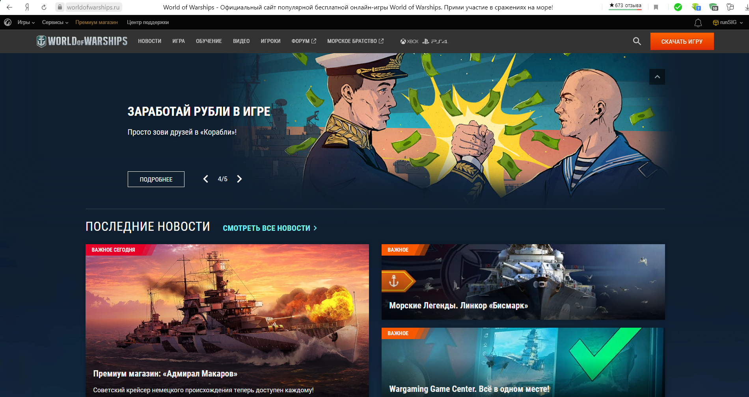Open the notifications bell icon
The height and width of the screenshot is (397, 749).
click(x=698, y=23)
